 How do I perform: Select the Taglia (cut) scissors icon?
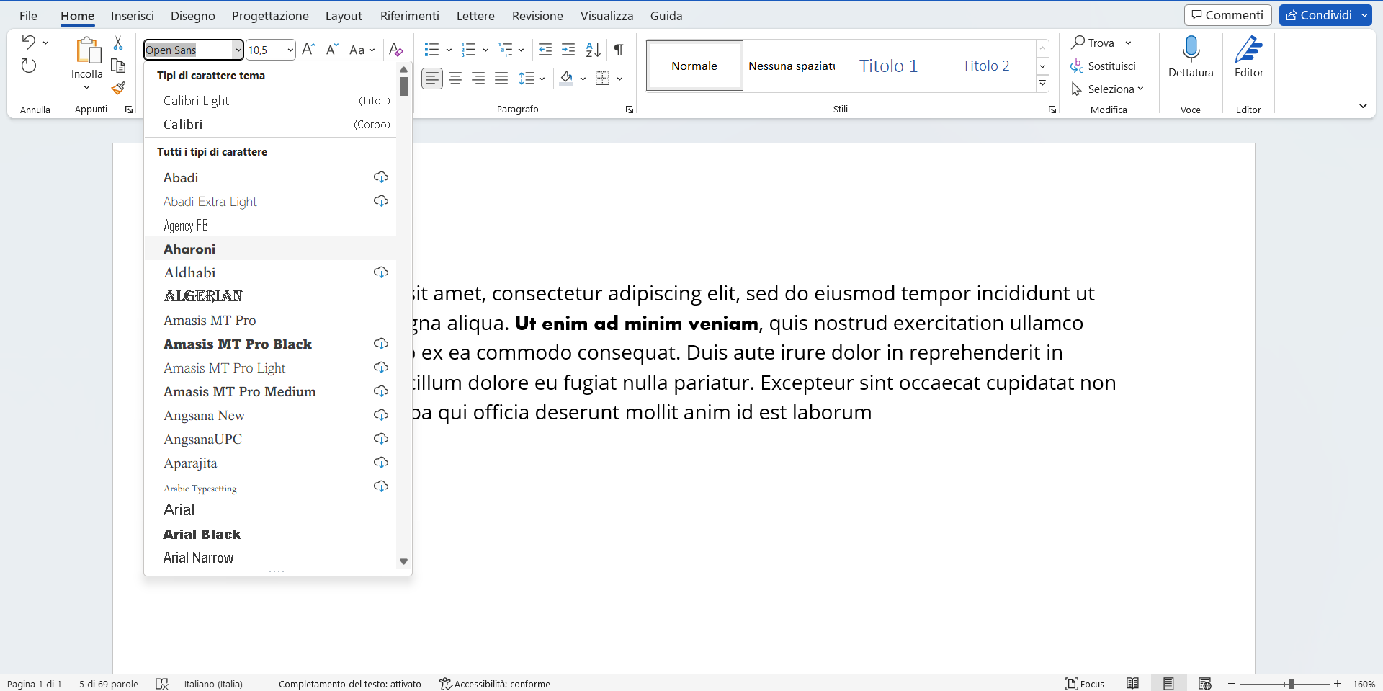[118, 43]
